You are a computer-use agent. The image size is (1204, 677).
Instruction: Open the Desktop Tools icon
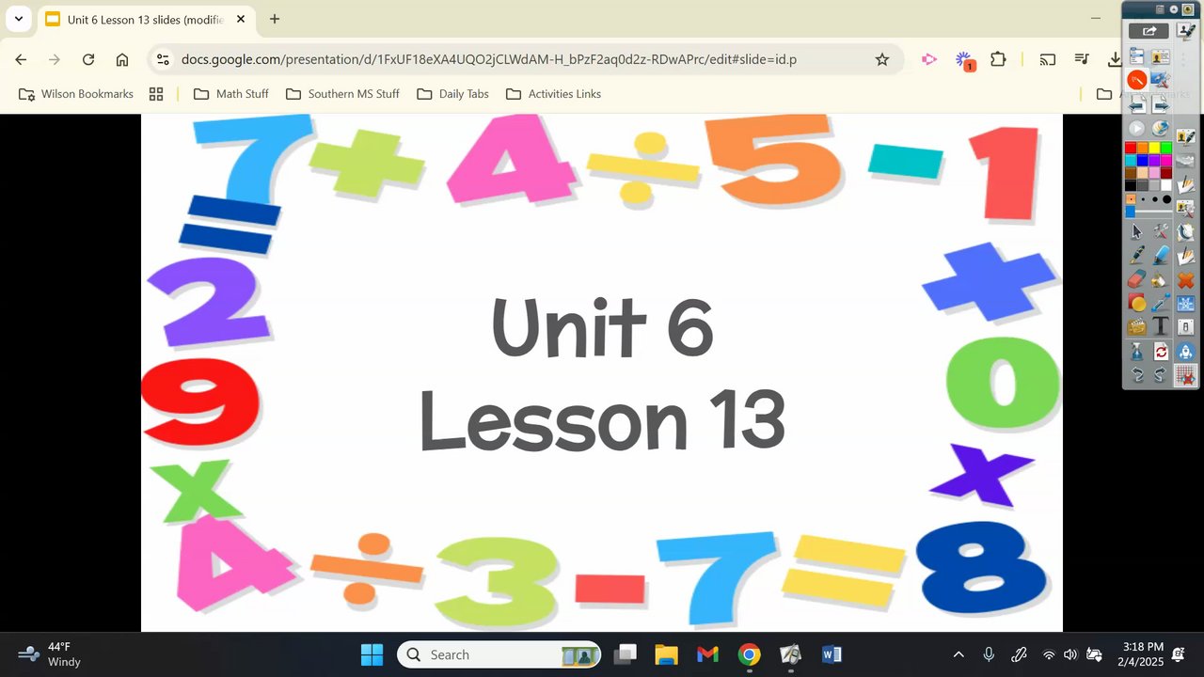[x=1161, y=80]
